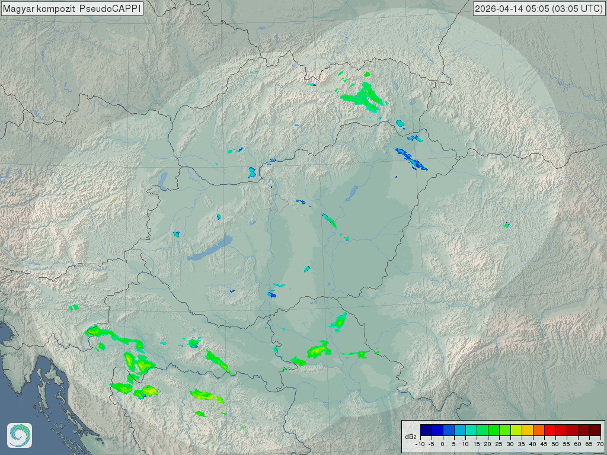
Task: Pick the orange 40 to 45 dBz swatch
Action: (538, 430)
